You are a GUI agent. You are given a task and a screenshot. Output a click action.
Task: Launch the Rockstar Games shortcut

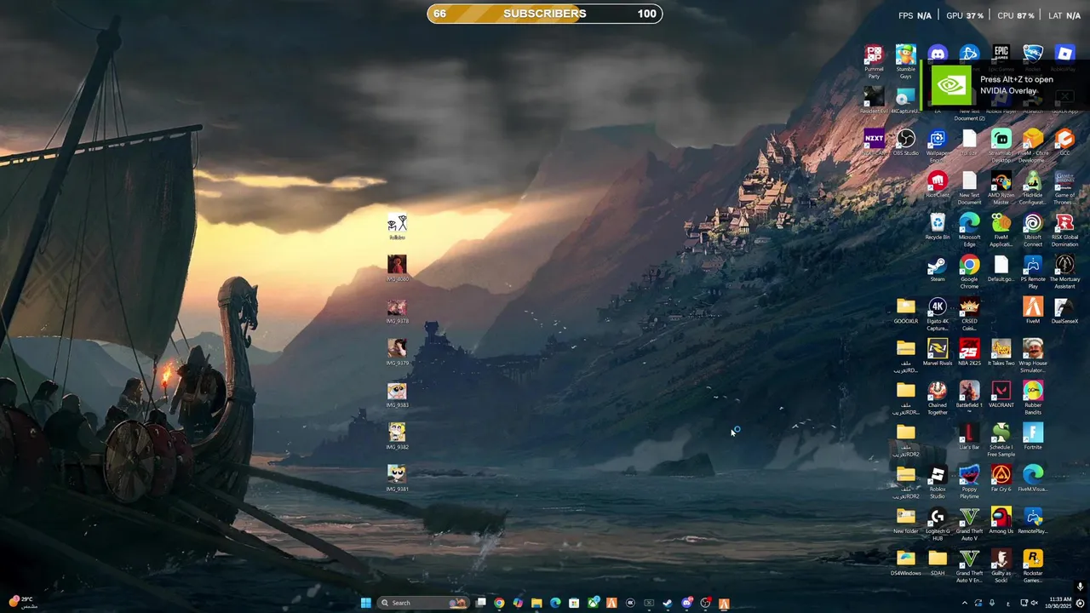[x=1032, y=564]
